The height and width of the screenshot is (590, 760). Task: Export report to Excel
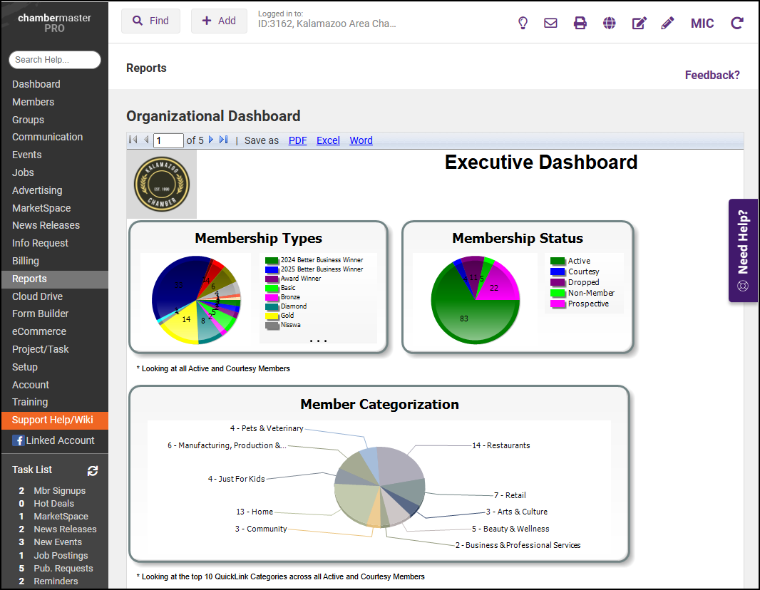pyautogui.click(x=328, y=140)
